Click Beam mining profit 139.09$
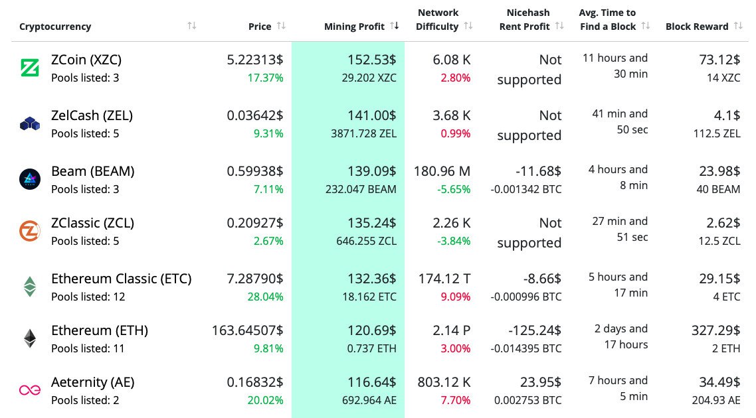 [372, 171]
